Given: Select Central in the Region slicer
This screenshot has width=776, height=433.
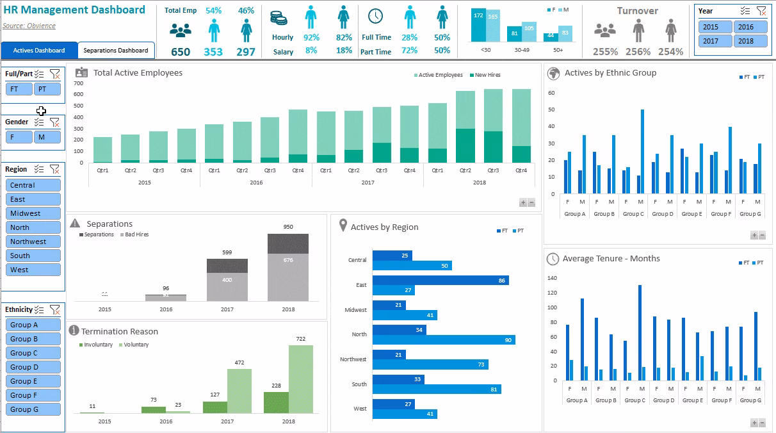Looking at the screenshot, I should tap(33, 184).
